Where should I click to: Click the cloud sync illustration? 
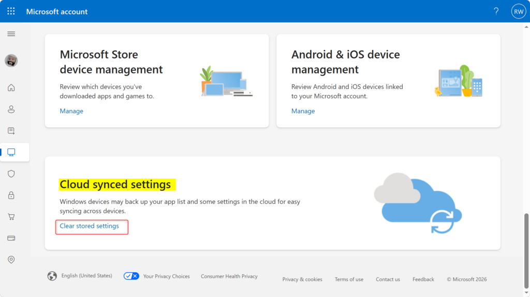[418, 203]
